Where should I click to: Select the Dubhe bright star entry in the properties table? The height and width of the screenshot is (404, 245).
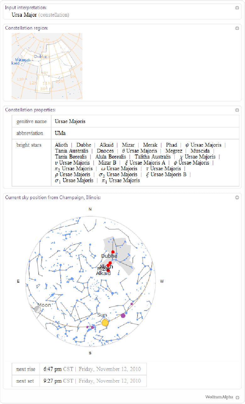pyautogui.click(x=84, y=145)
